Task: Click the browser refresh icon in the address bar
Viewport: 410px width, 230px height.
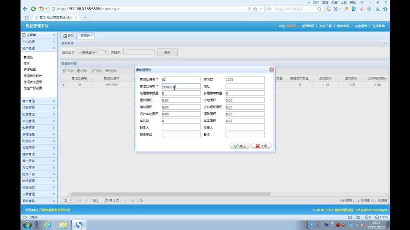Action: [33, 8]
